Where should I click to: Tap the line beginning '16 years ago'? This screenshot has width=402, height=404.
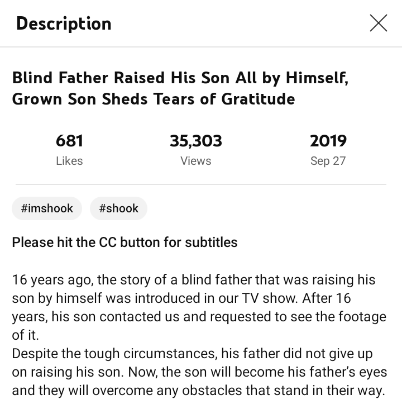click(193, 279)
